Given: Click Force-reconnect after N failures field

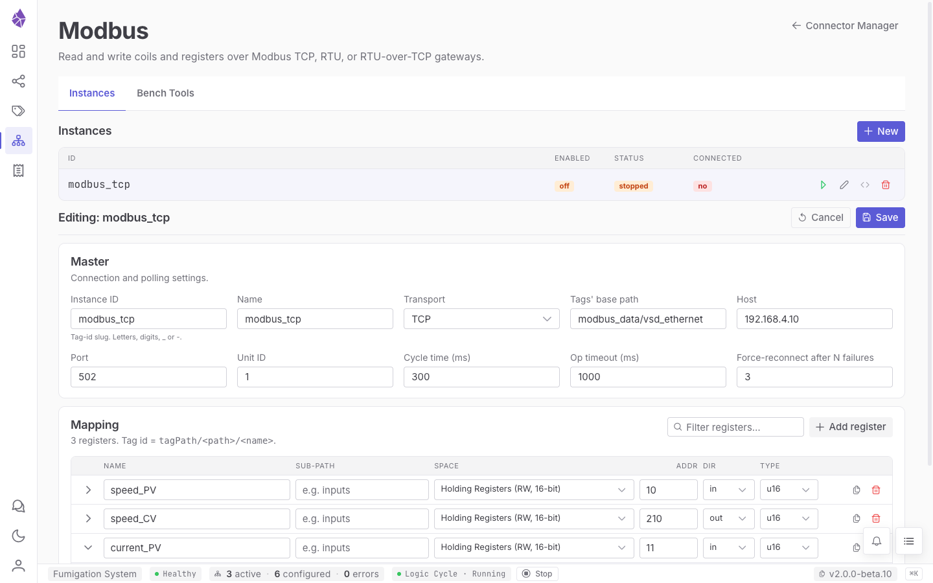Looking at the screenshot, I should (x=814, y=377).
